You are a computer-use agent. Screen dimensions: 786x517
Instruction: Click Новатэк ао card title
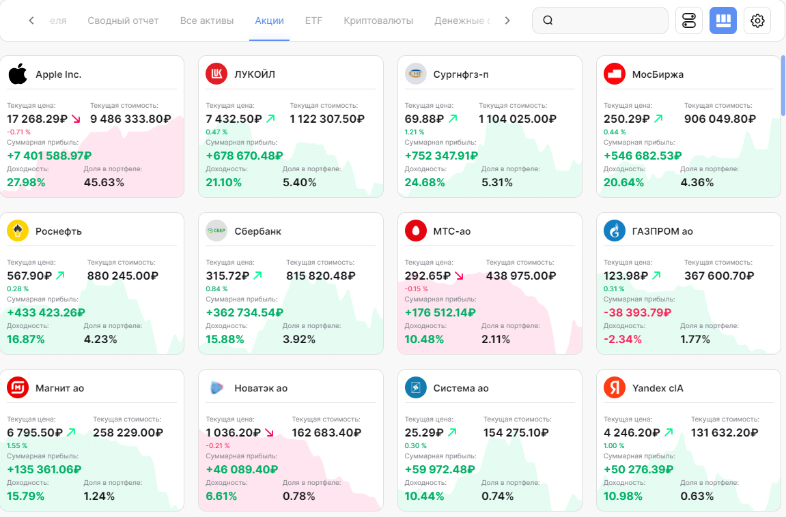[x=261, y=388]
